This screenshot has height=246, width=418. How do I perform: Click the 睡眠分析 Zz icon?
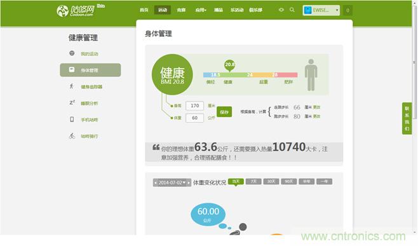72,102
